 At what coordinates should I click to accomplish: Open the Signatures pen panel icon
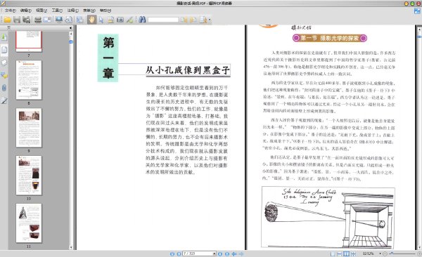coord(4,101)
